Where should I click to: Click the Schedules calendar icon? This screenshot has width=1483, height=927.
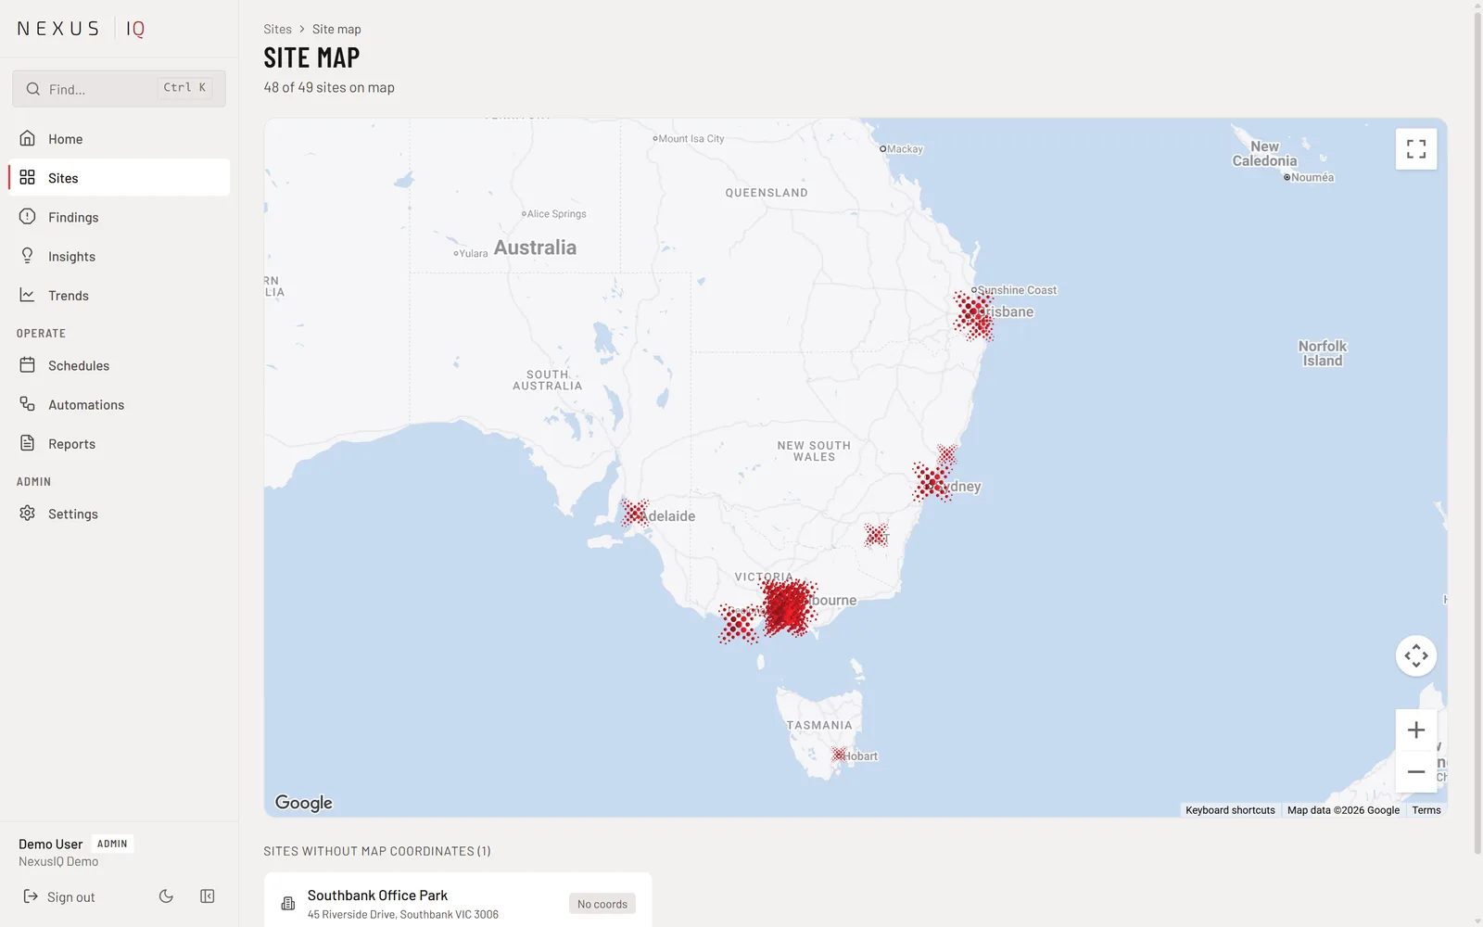[28, 365]
